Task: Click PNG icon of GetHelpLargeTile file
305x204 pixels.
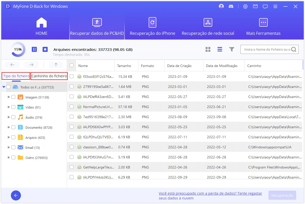Action: 79,167
